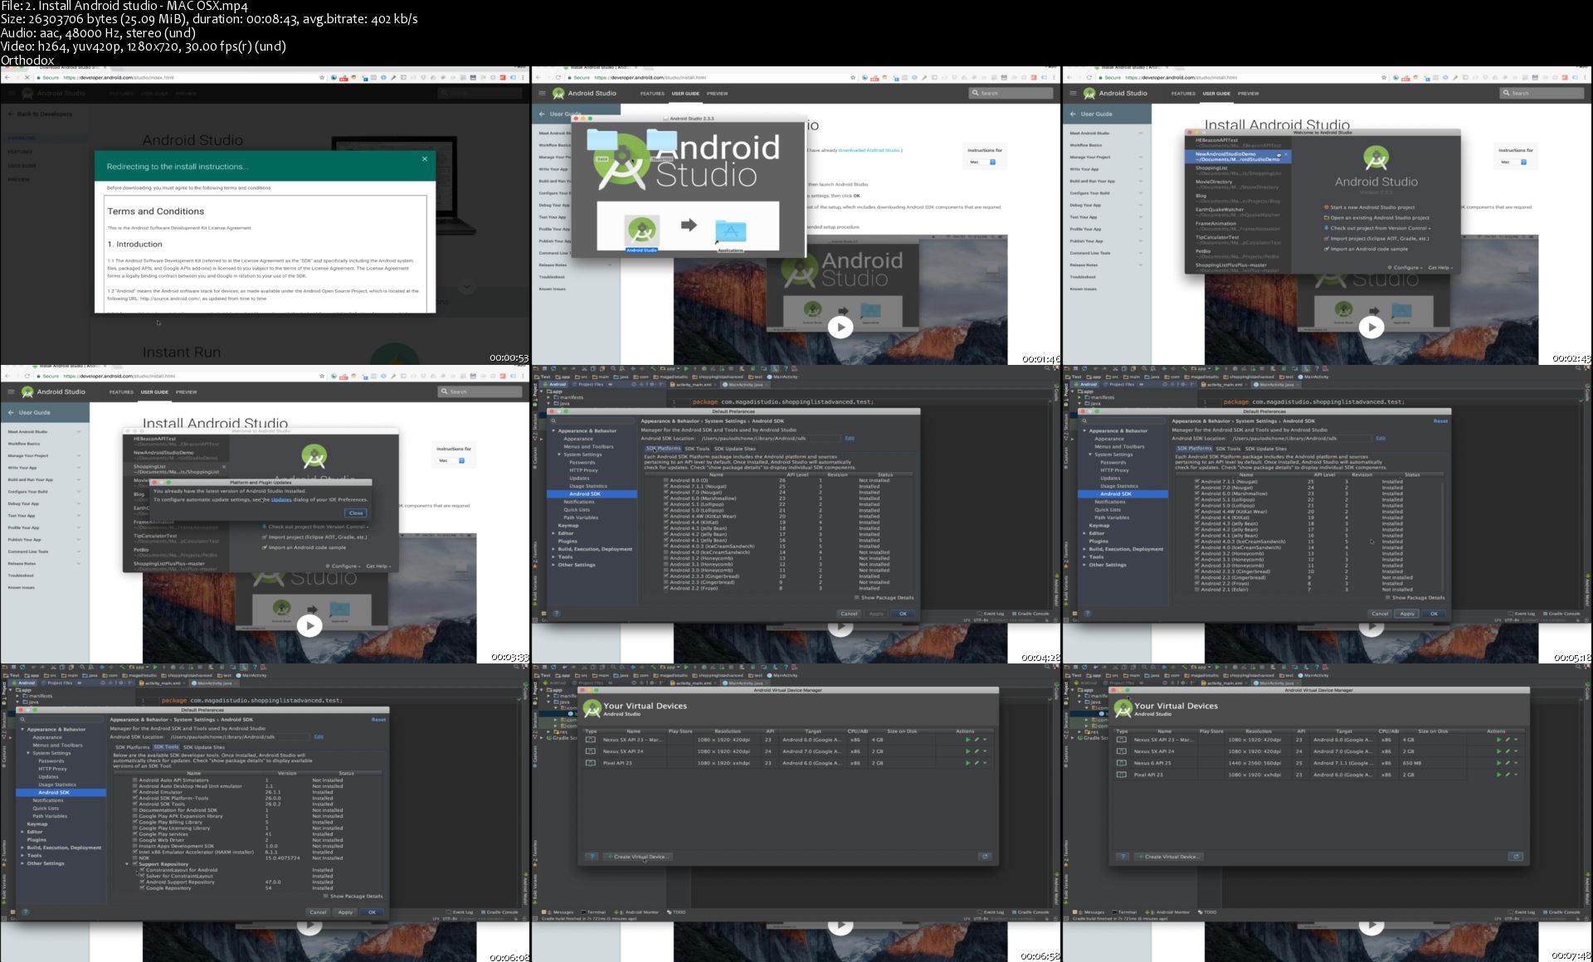This screenshot has width=1593, height=962.
Task: Open actions dropdown arrow for Nexus 6 API 25
Action: coord(1516,763)
